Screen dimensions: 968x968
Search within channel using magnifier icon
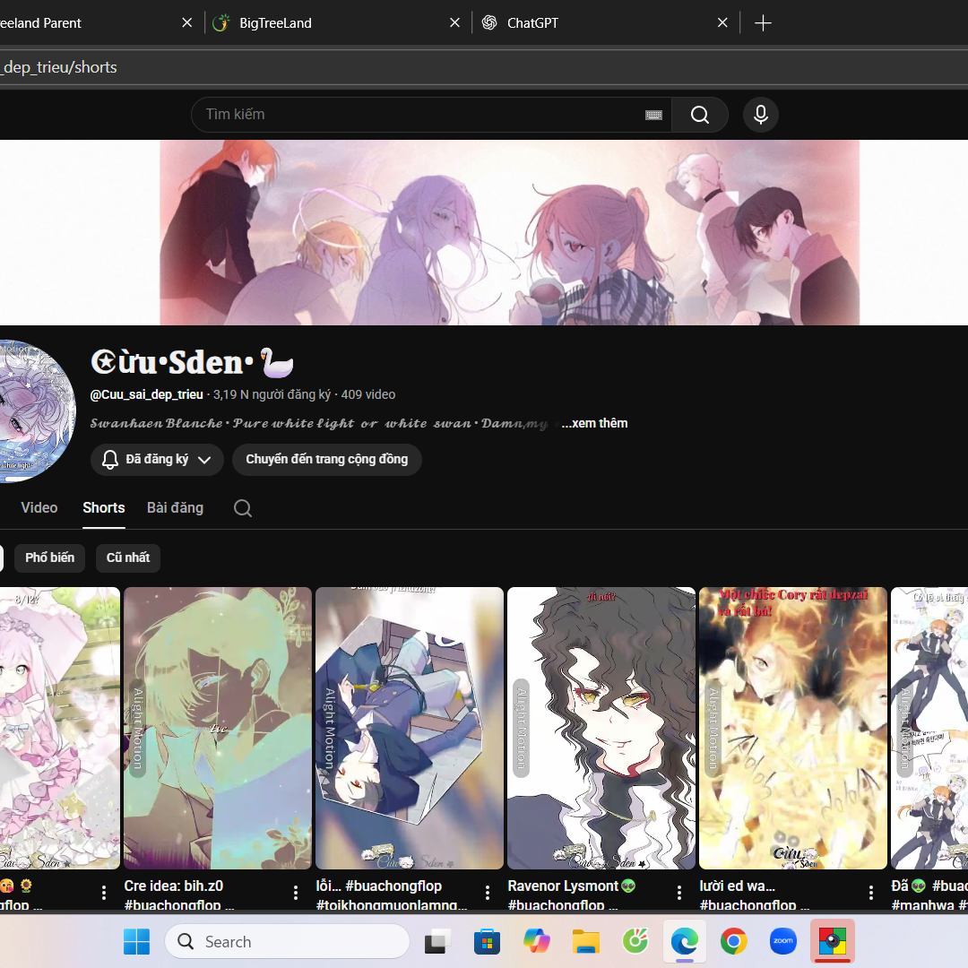click(x=243, y=508)
